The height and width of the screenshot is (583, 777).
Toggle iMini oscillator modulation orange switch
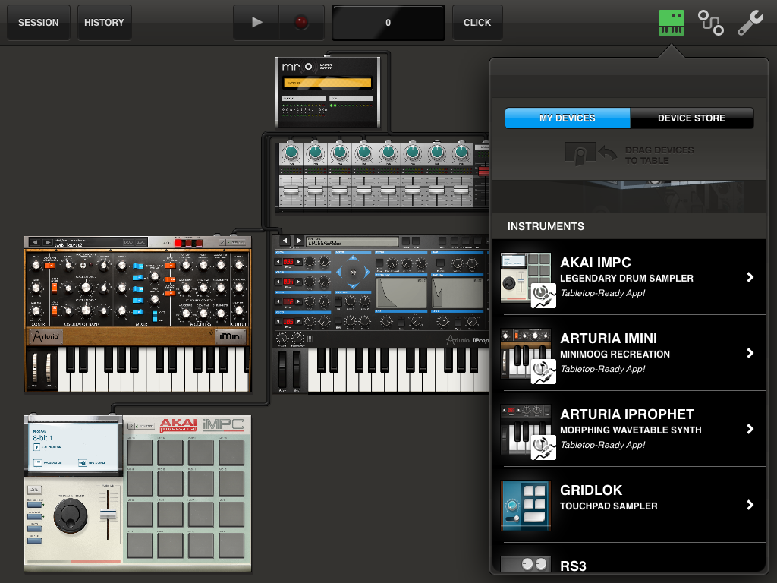pos(49,266)
